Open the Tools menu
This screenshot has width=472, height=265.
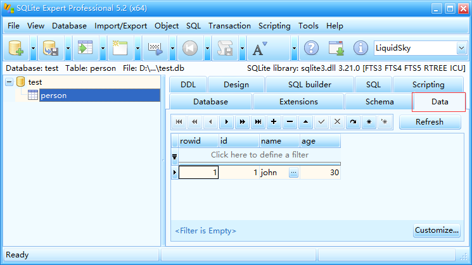(309, 26)
